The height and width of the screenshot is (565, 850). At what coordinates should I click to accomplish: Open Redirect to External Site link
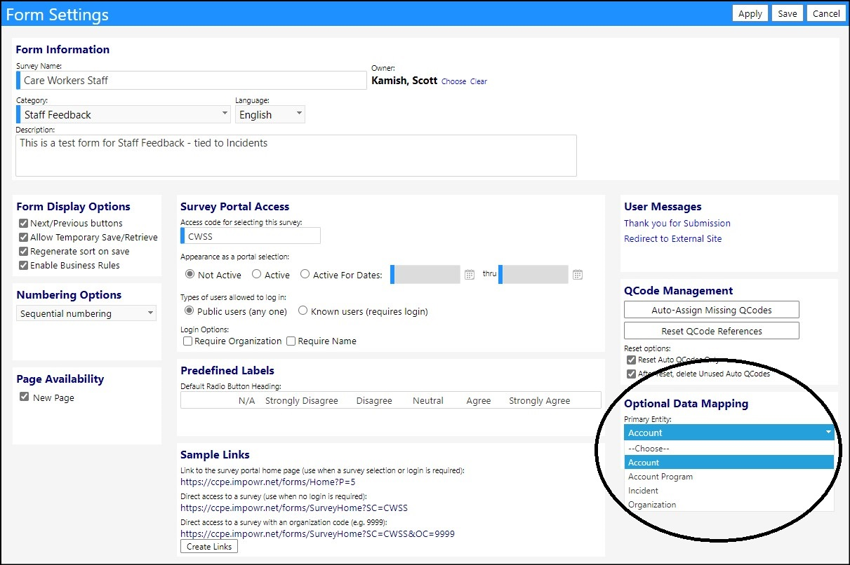pyautogui.click(x=673, y=238)
